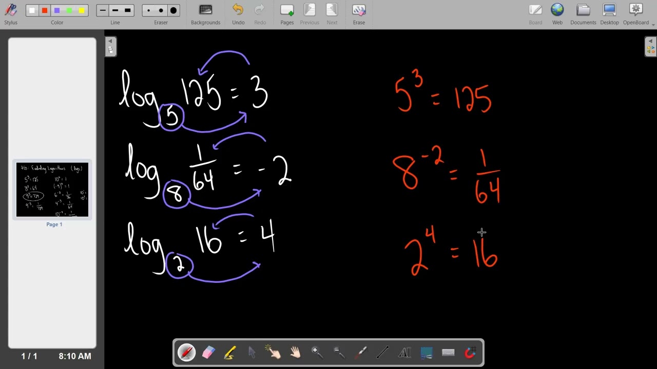
Task: Click the Redo button
Action: click(x=260, y=14)
